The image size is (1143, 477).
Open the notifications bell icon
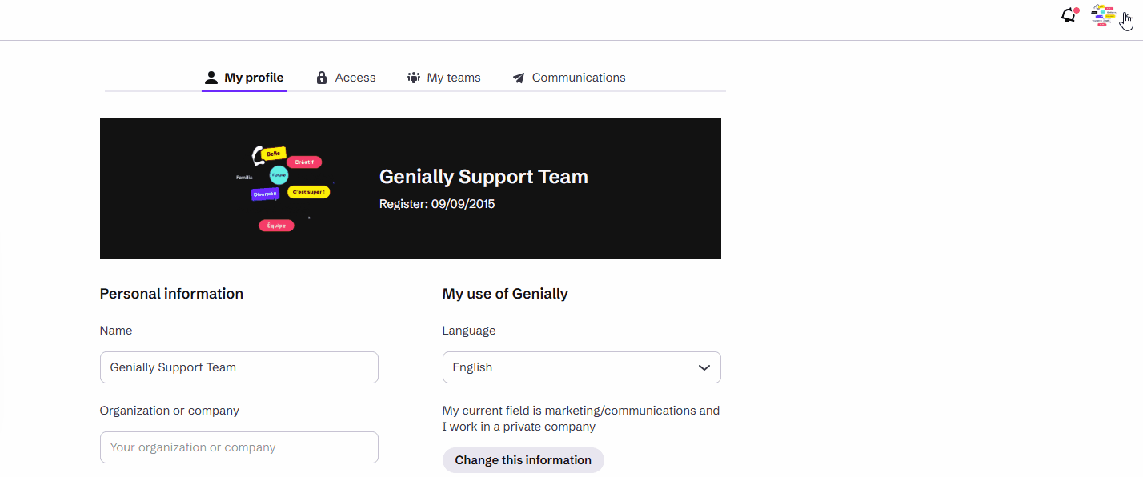coord(1068,16)
